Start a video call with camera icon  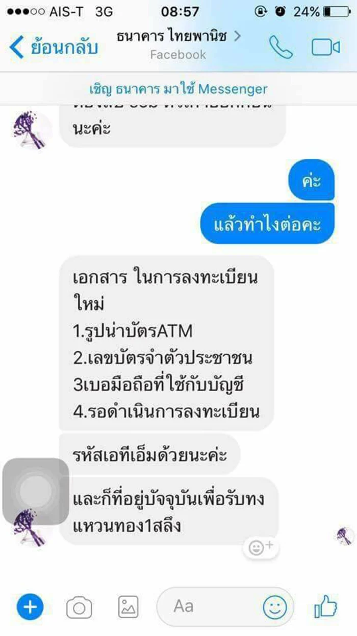click(x=326, y=48)
